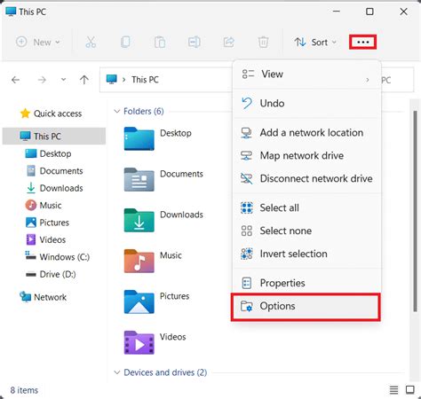Click the Paste clipboard icon
The width and height of the screenshot is (421, 399).
[x=160, y=42]
